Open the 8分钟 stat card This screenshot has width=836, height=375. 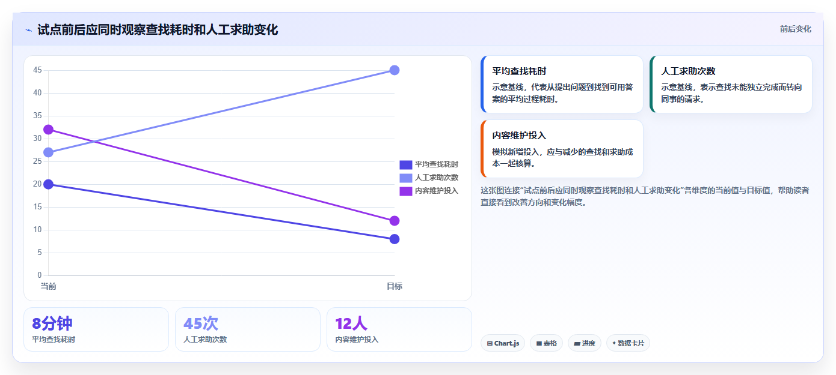(96, 329)
